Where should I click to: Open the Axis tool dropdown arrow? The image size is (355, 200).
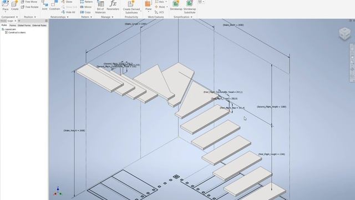point(166,2)
